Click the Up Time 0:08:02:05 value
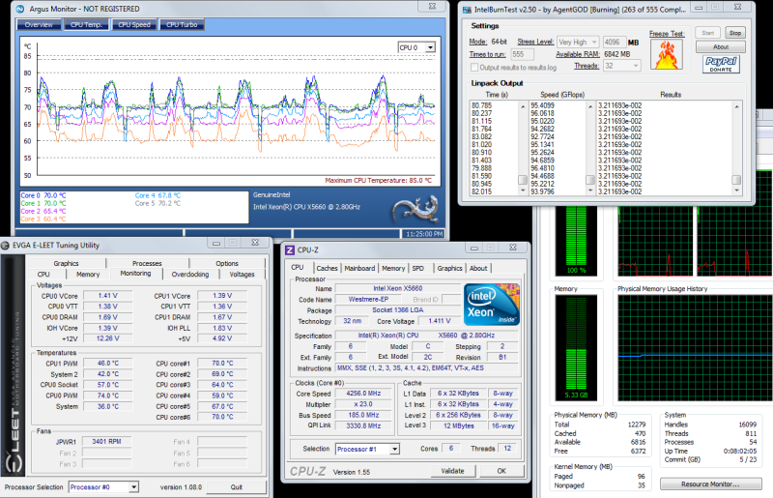This screenshot has height=498, width=773. click(740, 452)
